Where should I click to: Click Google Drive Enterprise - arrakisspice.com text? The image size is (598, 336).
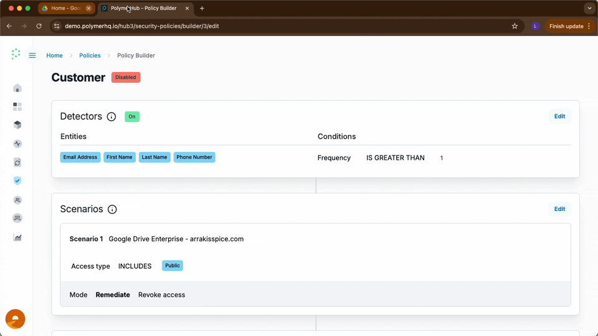click(176, 239)
